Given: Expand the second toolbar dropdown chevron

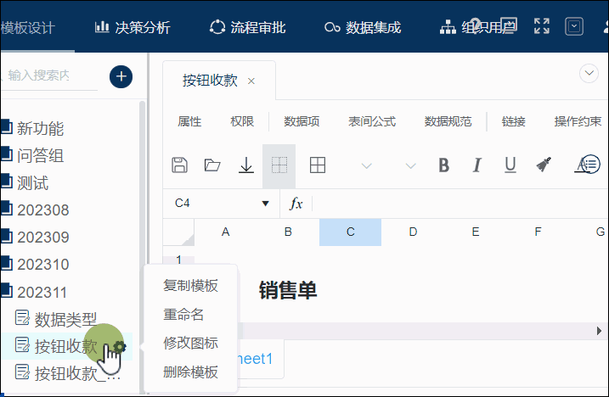Looking at the screenshot, I should (410, 166).
